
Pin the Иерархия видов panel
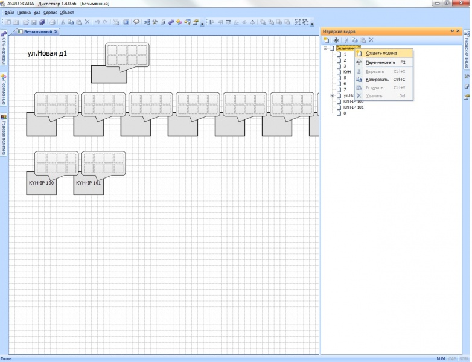pos(452,31)
